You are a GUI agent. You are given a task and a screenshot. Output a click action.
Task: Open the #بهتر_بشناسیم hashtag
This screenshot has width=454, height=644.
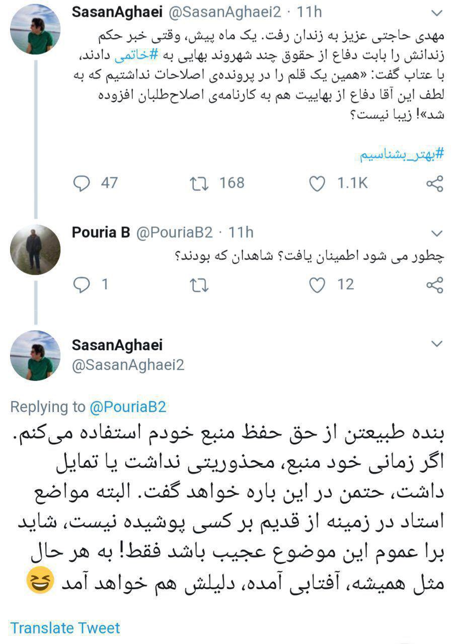click(402, 154)
